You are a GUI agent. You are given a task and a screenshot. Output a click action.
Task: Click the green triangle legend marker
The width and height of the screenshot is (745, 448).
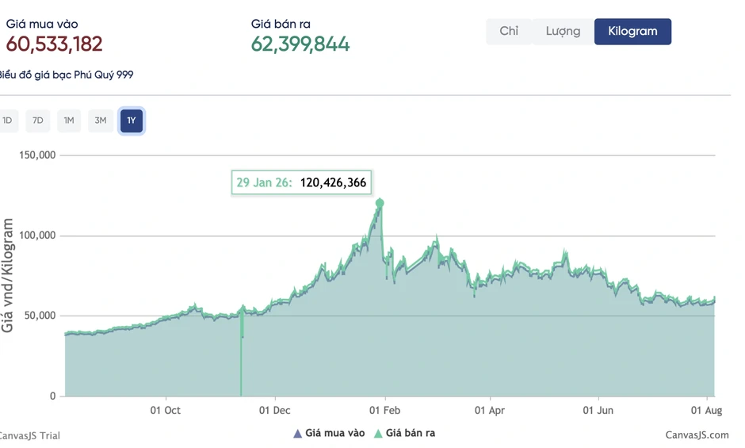(x=378, y=434)
